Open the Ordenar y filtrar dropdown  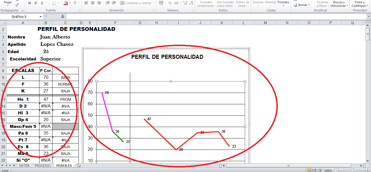pyautogui.click(x=322, y=3)
